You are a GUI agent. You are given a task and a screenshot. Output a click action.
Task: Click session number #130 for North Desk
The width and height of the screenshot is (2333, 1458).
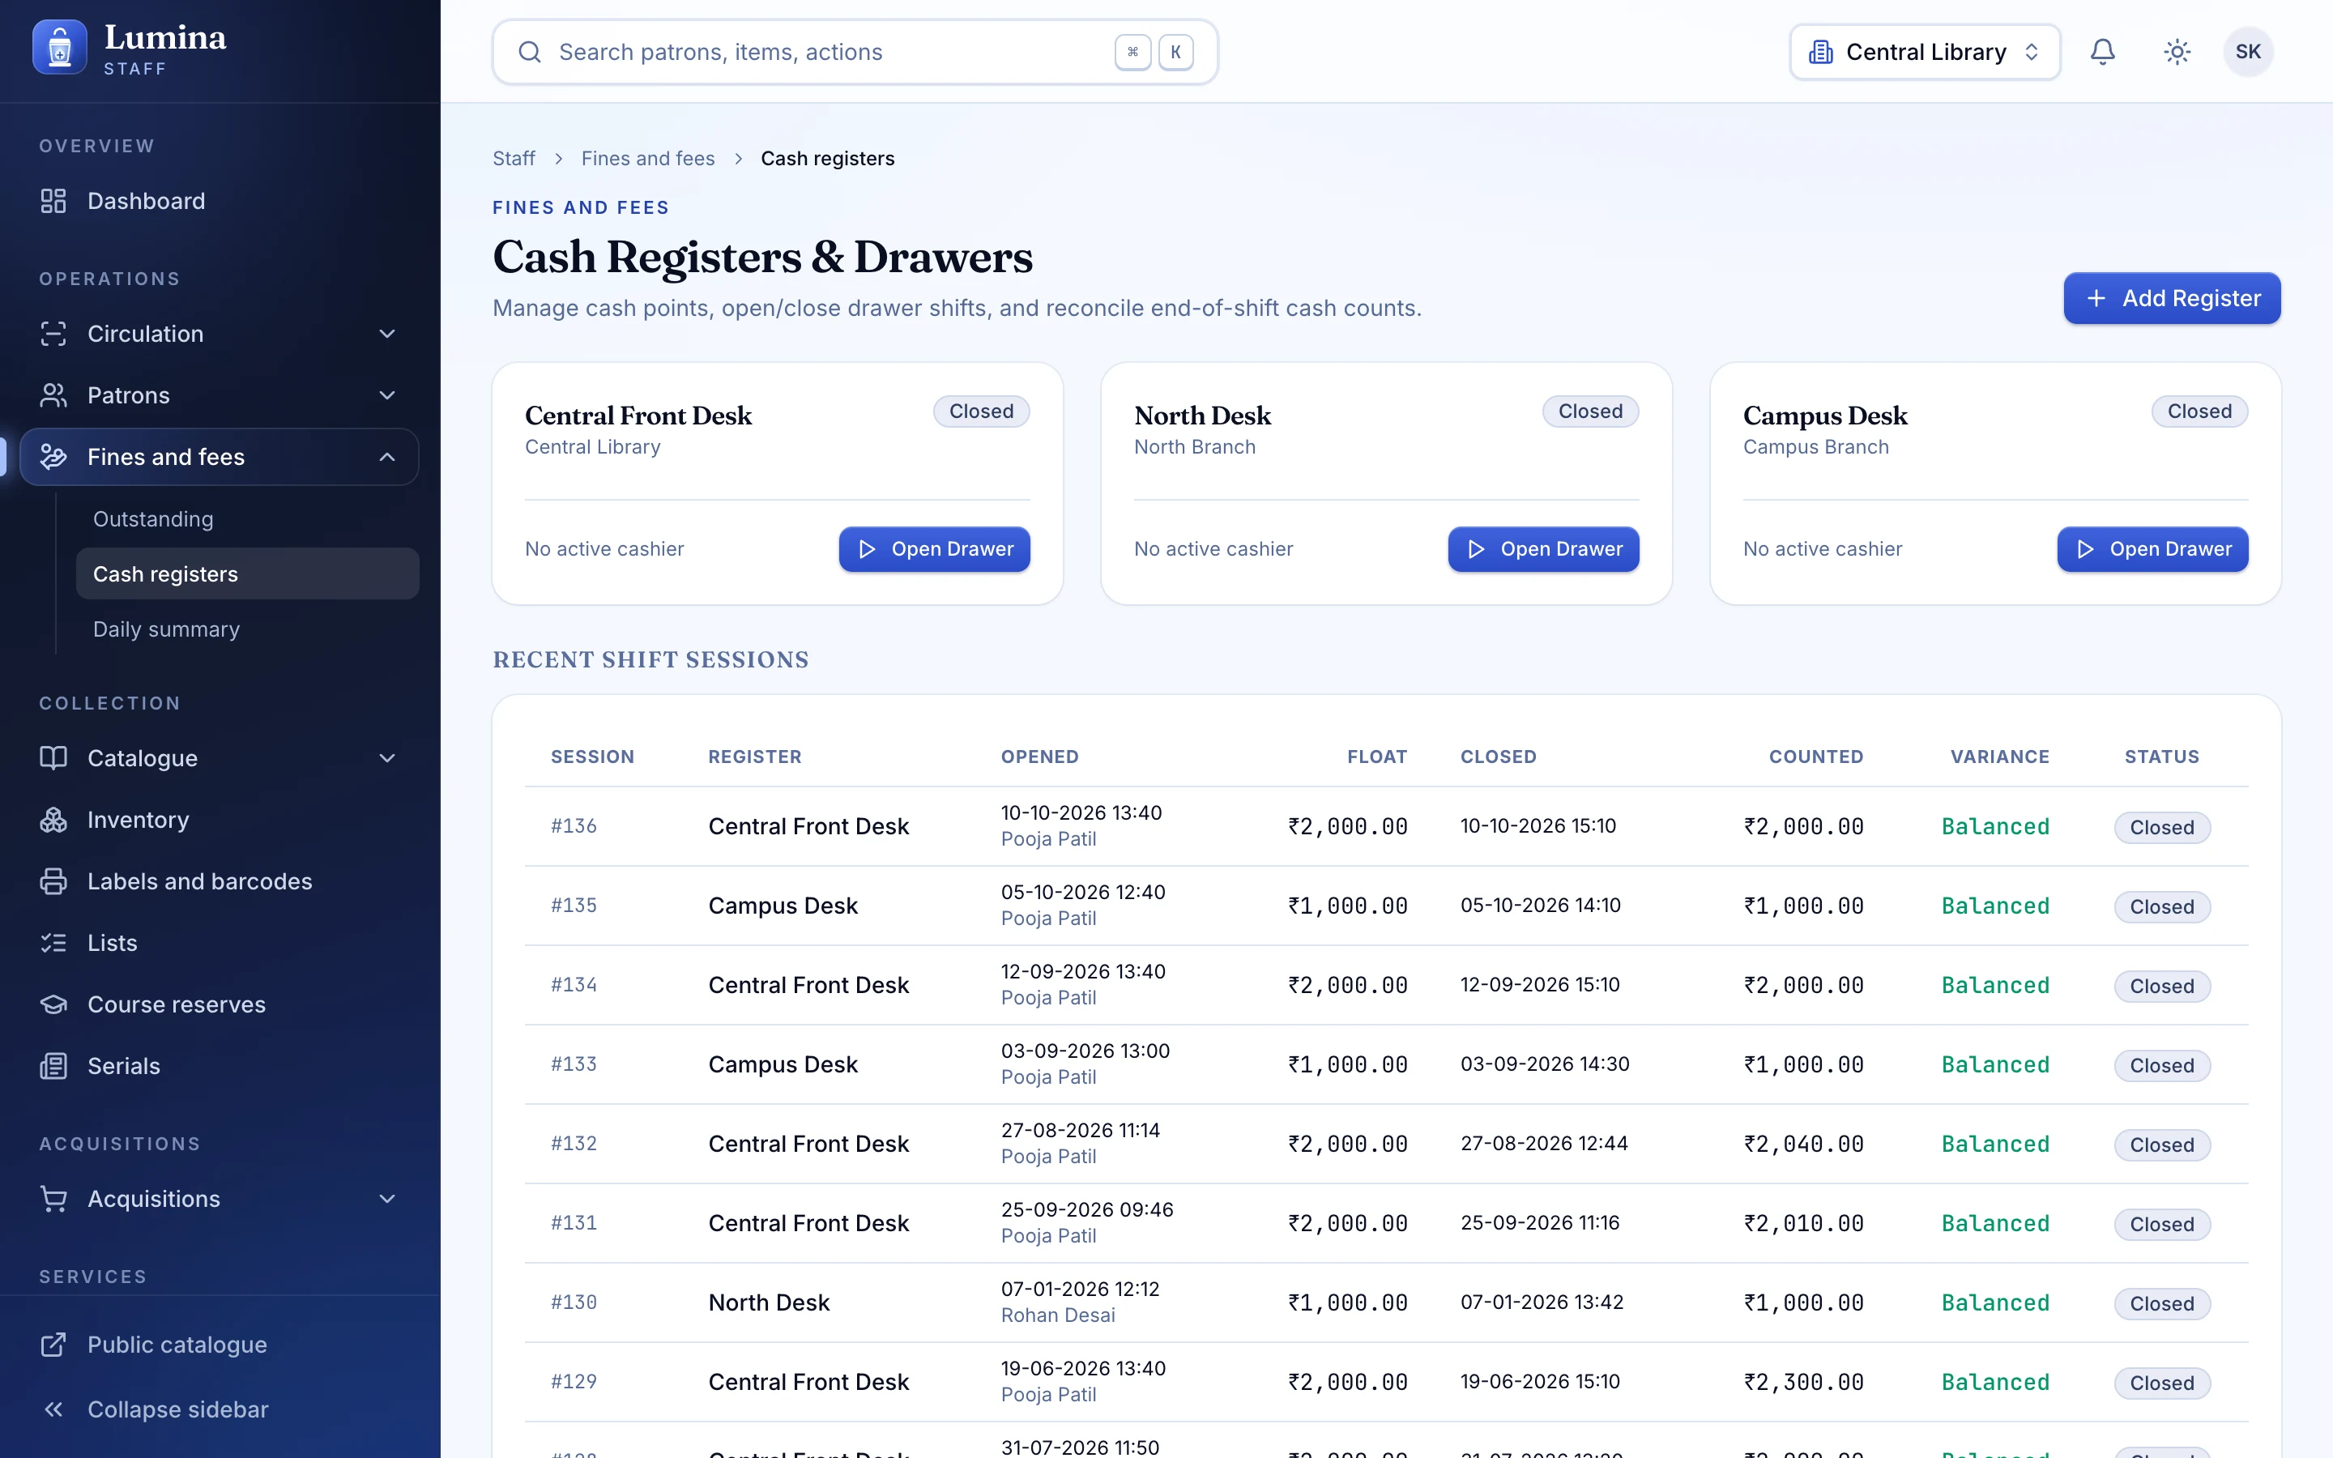(574, 1302)
